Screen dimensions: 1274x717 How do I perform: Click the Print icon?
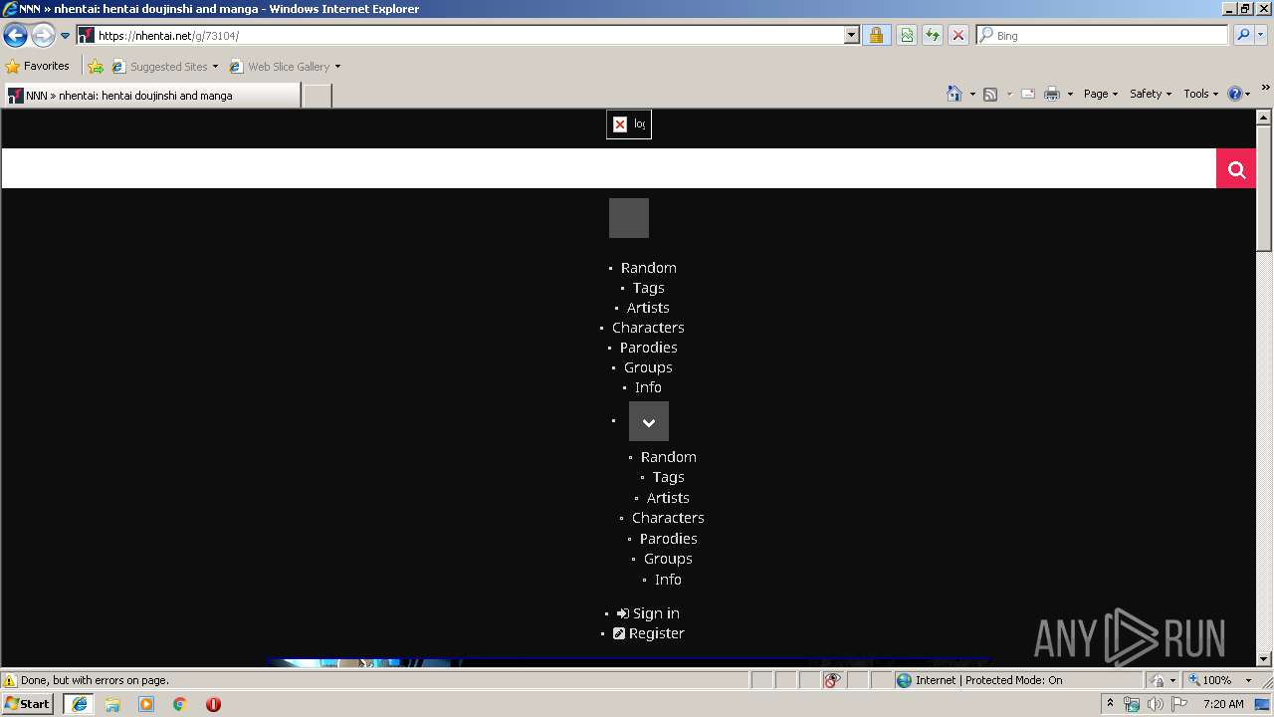pos(1052,94)
